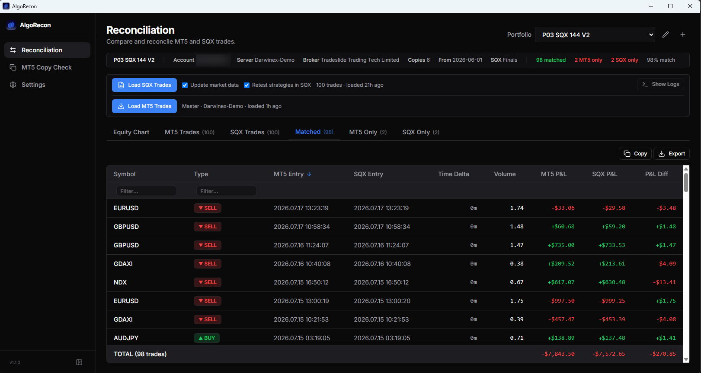This screenshot has width=701, height=373.
Task: Expand Show Logs panel
Action: (661, 84)
